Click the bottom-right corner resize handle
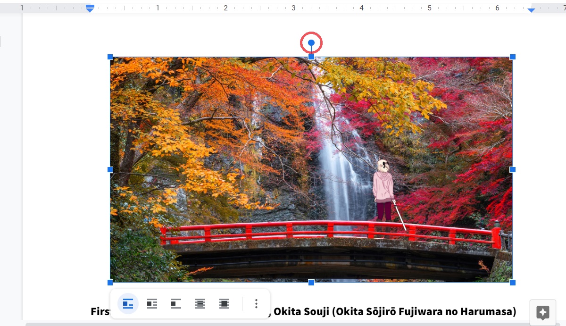The width and height of the screenshot is (566, 326). (x=513, y=283)
